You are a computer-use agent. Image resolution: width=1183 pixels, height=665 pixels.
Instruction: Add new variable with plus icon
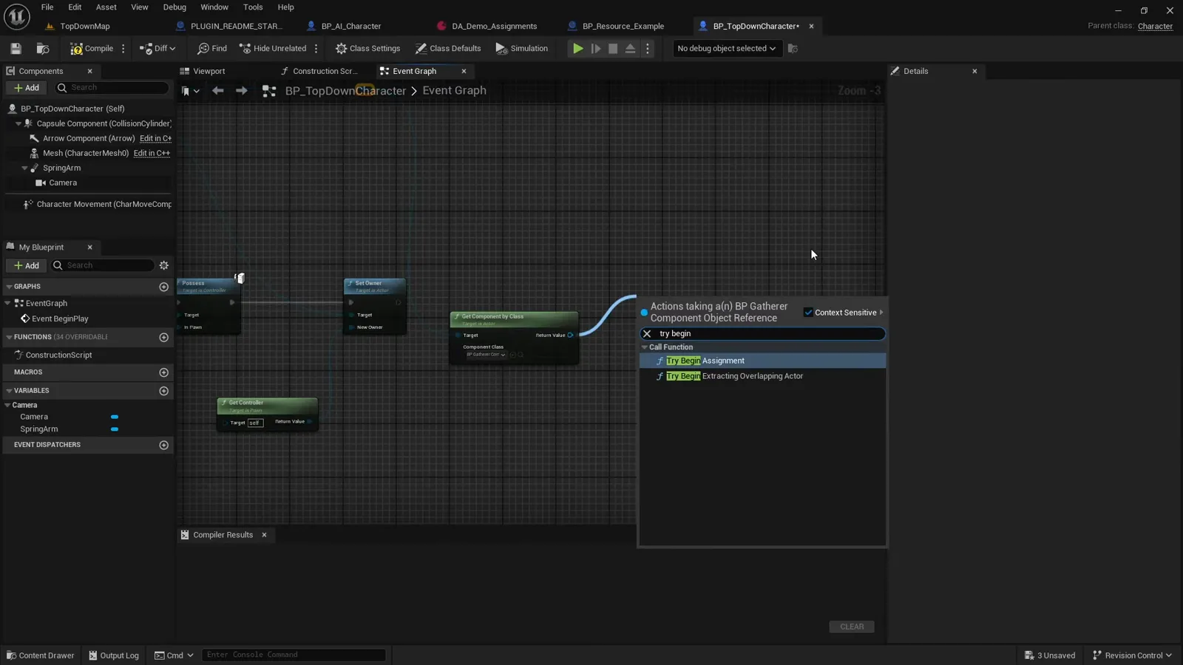[x=164, y=391]
